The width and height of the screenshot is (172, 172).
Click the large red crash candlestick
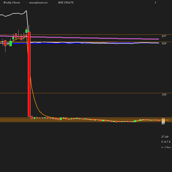[29, 74]
